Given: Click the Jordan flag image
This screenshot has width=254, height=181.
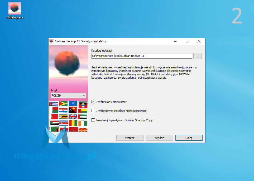Looking at the screenshot, I should [x=54, y=123].
